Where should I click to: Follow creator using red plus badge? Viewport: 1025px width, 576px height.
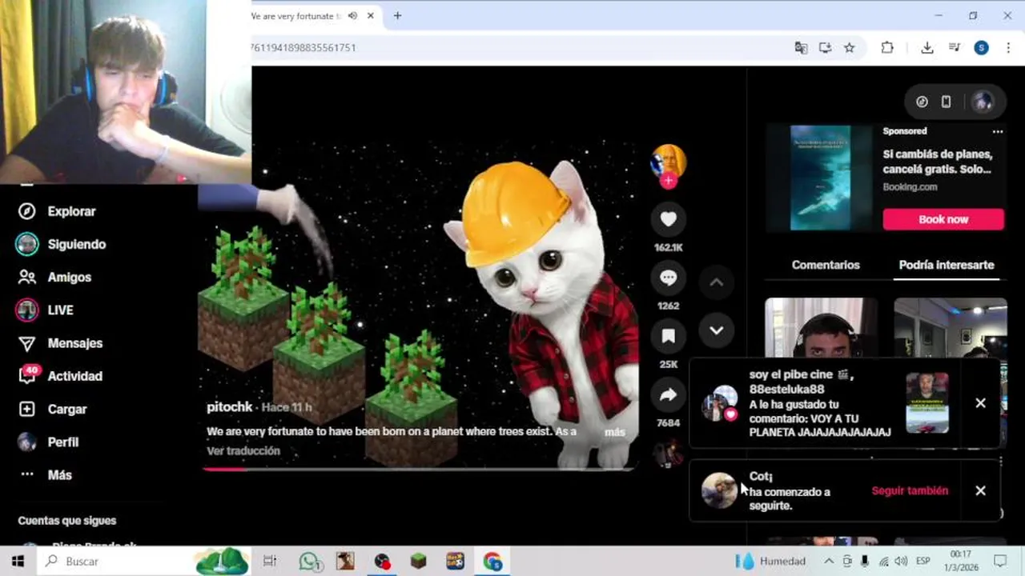click(x=669, y=181)
